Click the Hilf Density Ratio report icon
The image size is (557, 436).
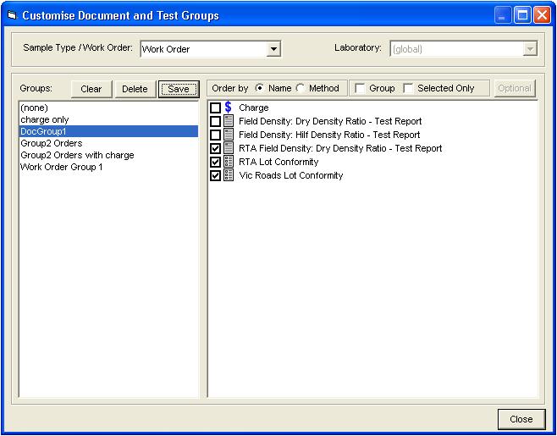click(229, 135)
